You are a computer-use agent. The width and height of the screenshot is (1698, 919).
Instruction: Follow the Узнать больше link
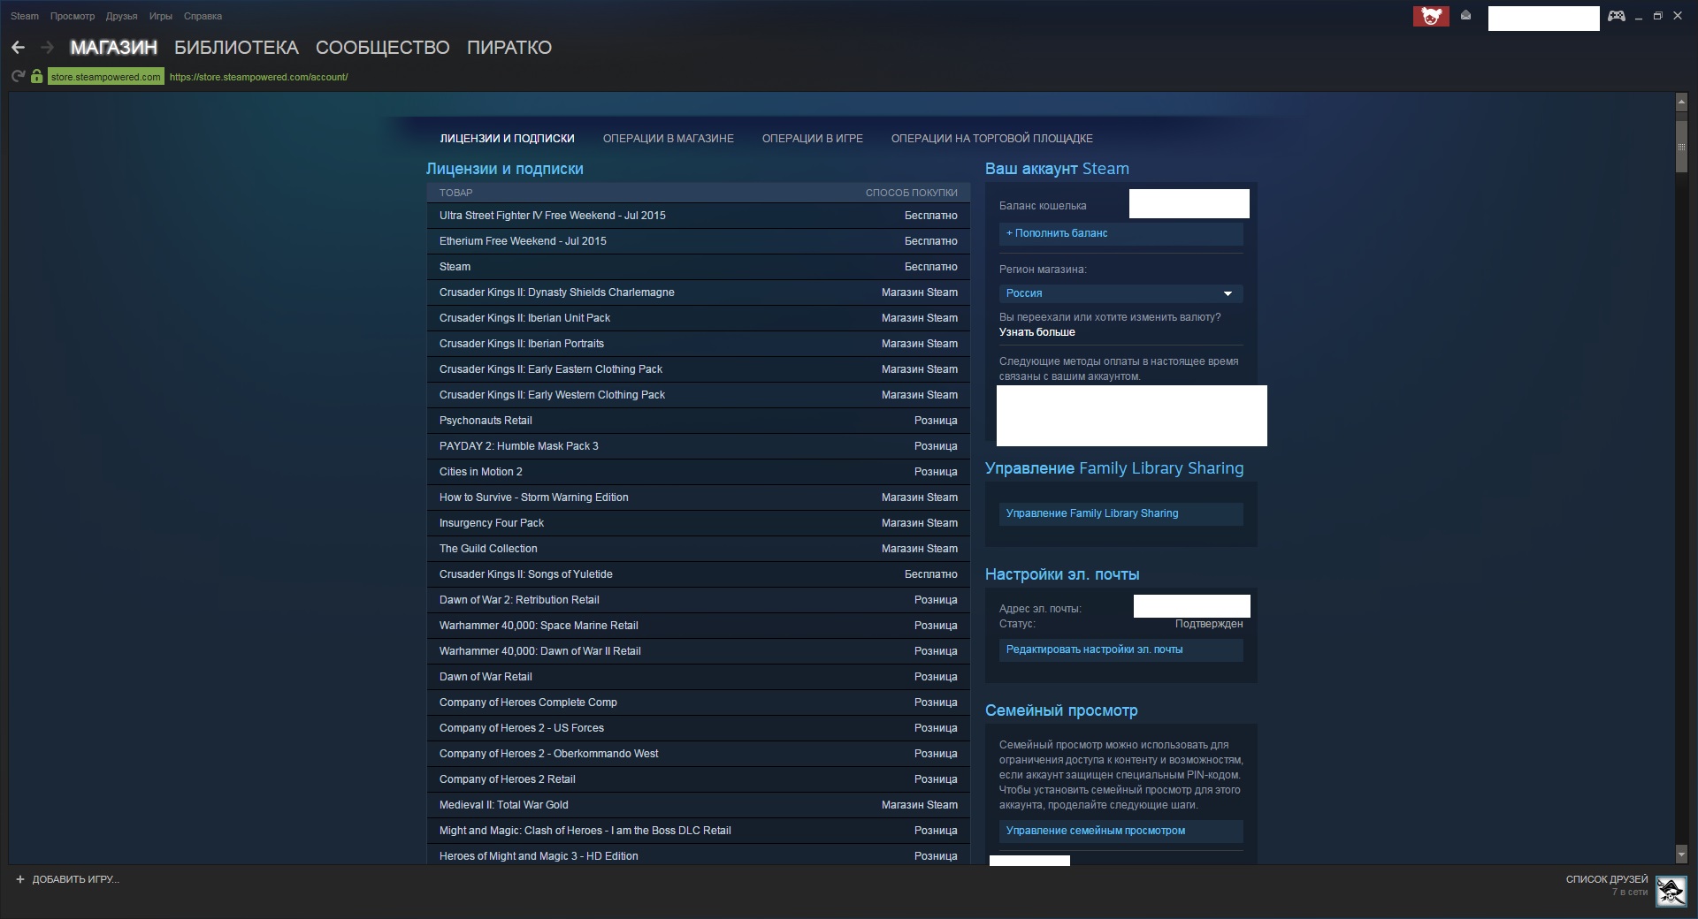(x=1037, y=332)
